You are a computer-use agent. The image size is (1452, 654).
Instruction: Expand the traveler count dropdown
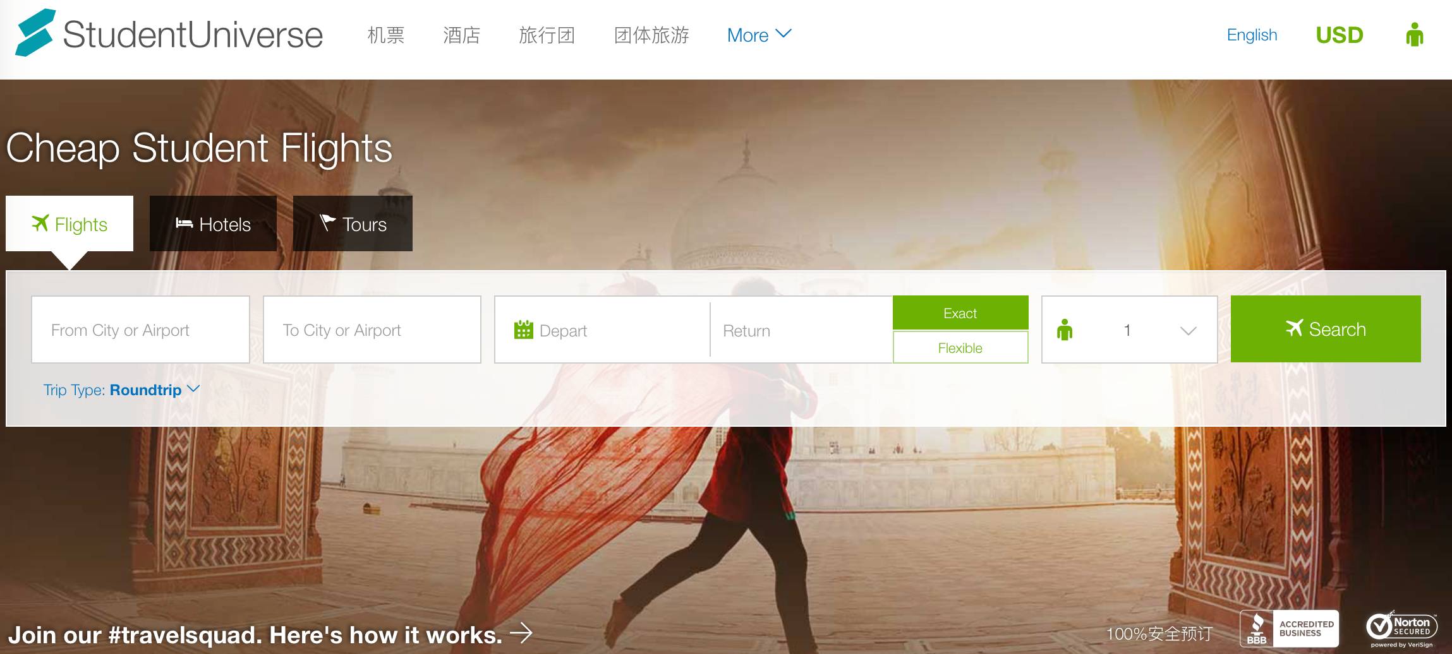(x=1188, y=330)
